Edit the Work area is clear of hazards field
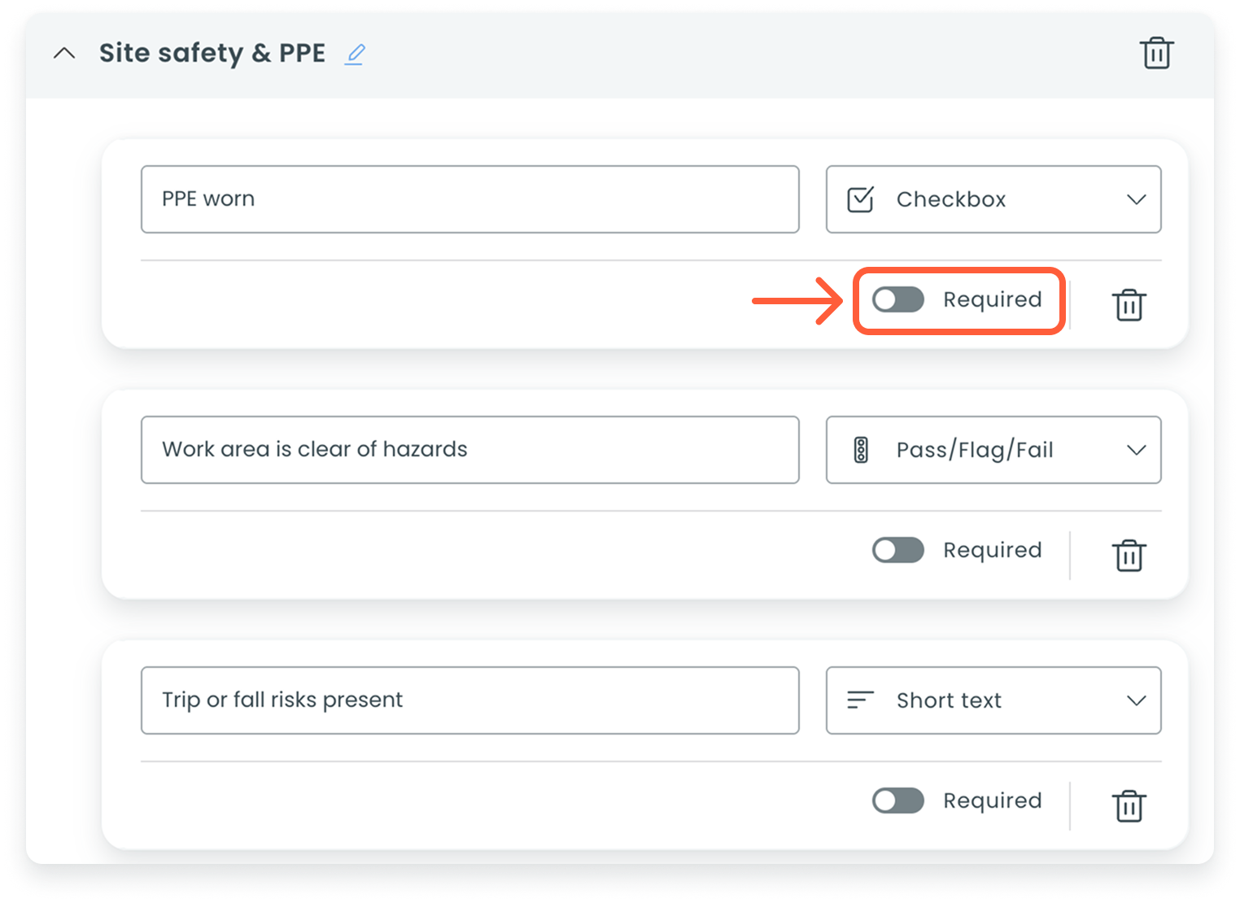The height and width of the screenshot is (903, 1240). click(x=469, y=450)
